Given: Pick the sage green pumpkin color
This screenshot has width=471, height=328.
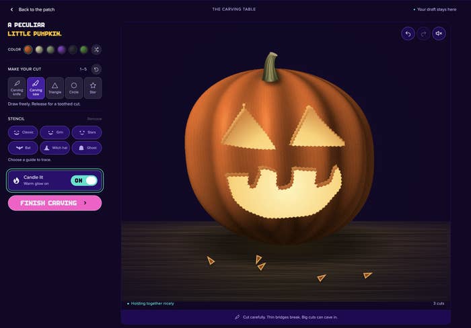Looking at the screenshot, I should 50,50.
